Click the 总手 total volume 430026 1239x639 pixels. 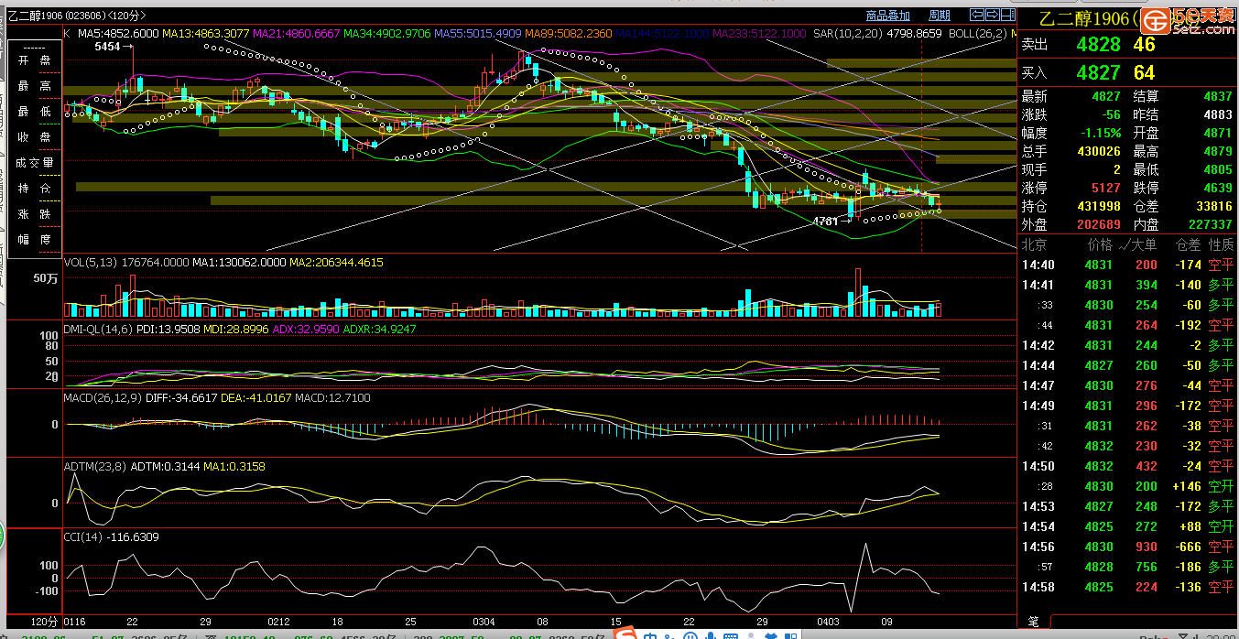[1099, 151]
